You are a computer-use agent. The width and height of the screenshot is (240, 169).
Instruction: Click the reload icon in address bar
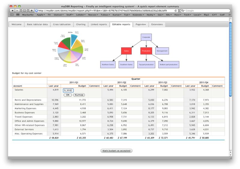176,10
